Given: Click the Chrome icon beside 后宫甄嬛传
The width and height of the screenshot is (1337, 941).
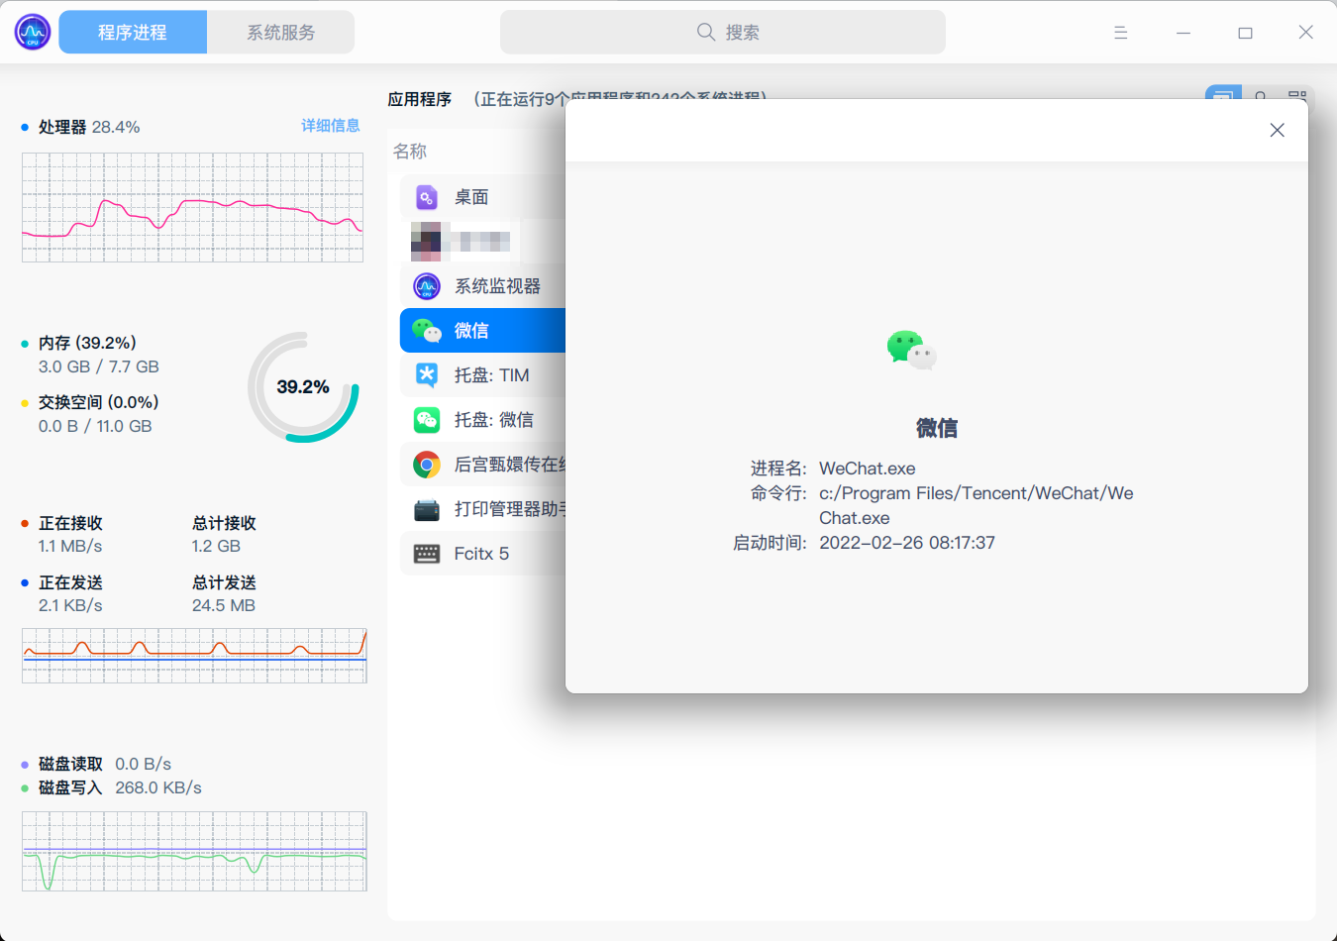Looking at the screenshot, I should pos(426,464).
